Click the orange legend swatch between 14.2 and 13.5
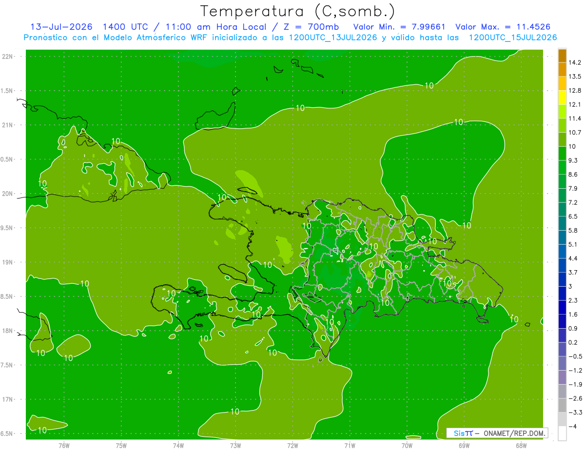Viewport: 585px width, 452px height. click(x=562, y=69)
